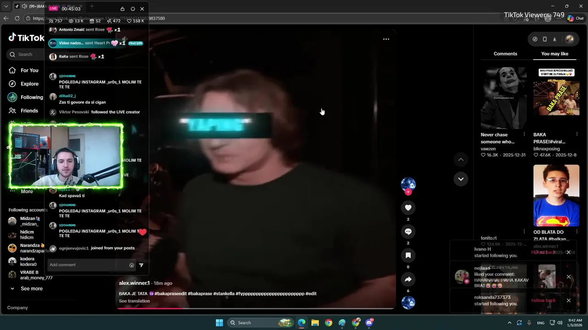Viewport: 588px width, 330px height.
Task: Open options for tonito.rt video
Action: point(524,231)
